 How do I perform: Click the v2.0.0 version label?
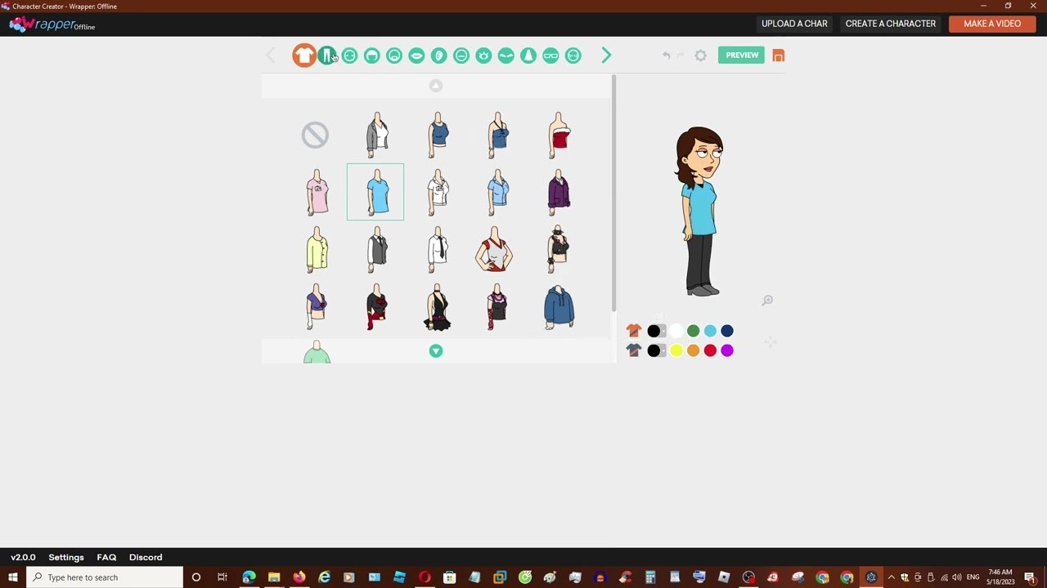23,557
